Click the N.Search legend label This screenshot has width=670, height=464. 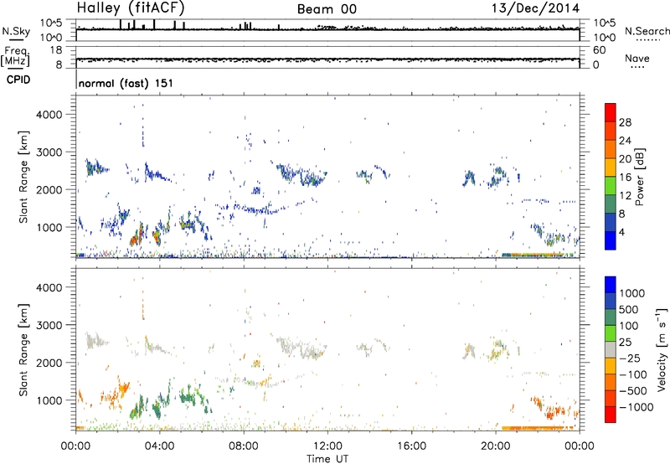pyautogui.click(x=647, y=31)
